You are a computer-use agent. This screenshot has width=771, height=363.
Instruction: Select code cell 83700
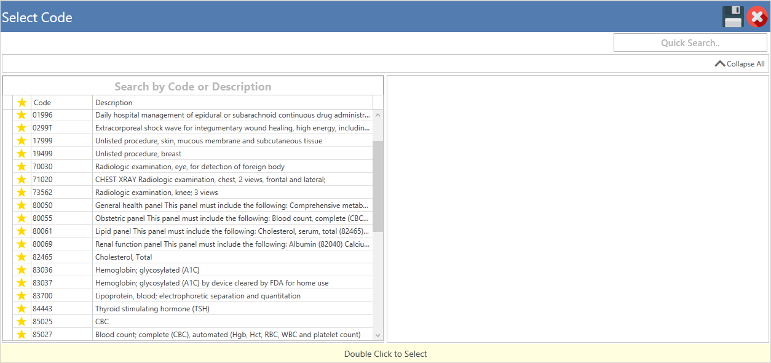(x=61, y=296)
